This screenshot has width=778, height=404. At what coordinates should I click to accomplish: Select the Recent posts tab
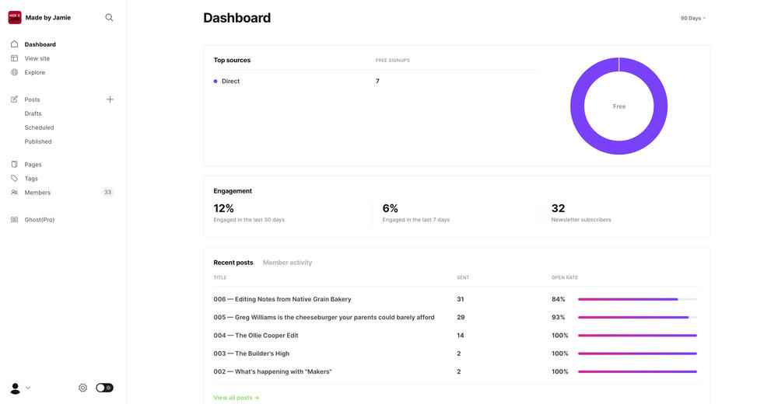pos(233,263)
